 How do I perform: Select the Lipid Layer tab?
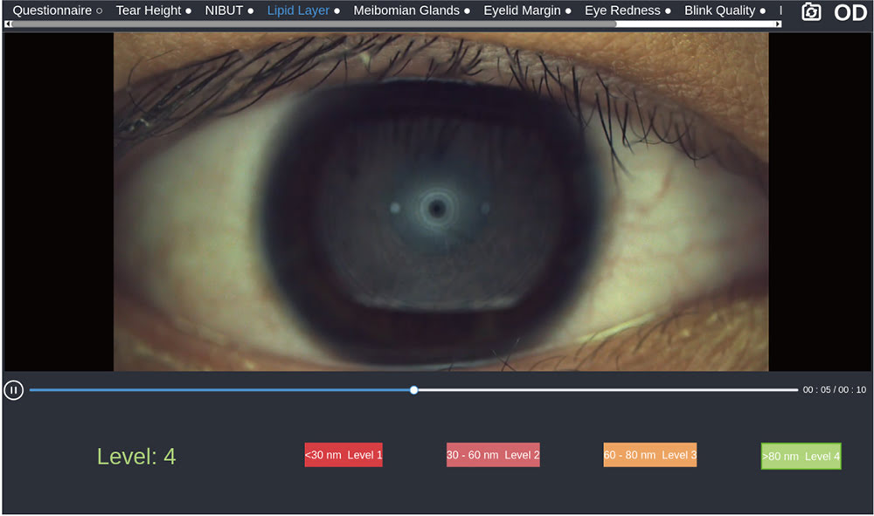click(x=298, y=10)
